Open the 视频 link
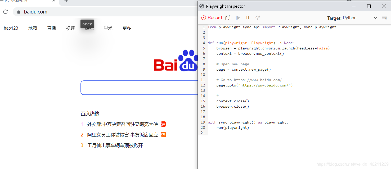 [x=70, y=28]
